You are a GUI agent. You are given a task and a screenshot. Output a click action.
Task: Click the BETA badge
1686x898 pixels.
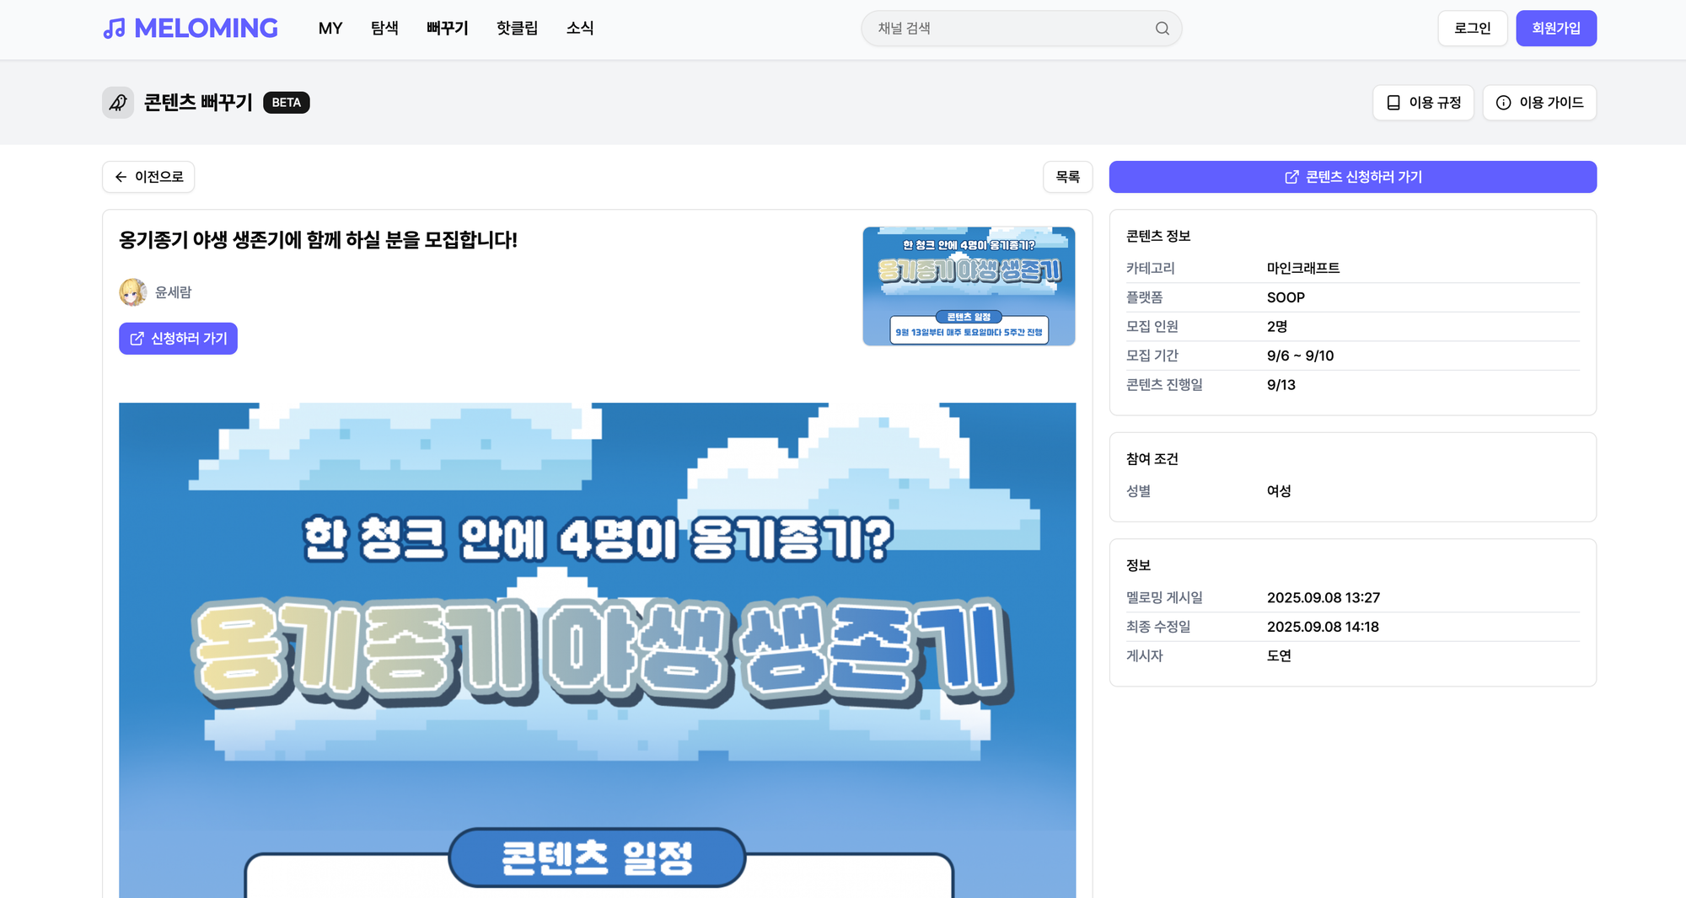pyautogui.click(x=287, y=103)
